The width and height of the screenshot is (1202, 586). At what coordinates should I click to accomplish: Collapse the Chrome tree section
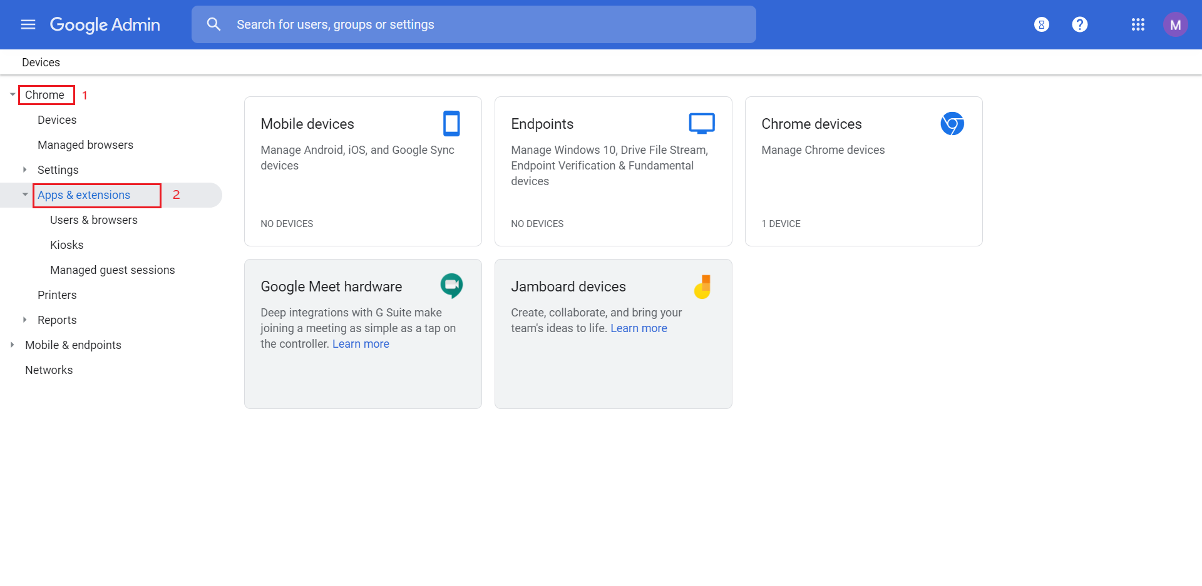coord(13,95)
